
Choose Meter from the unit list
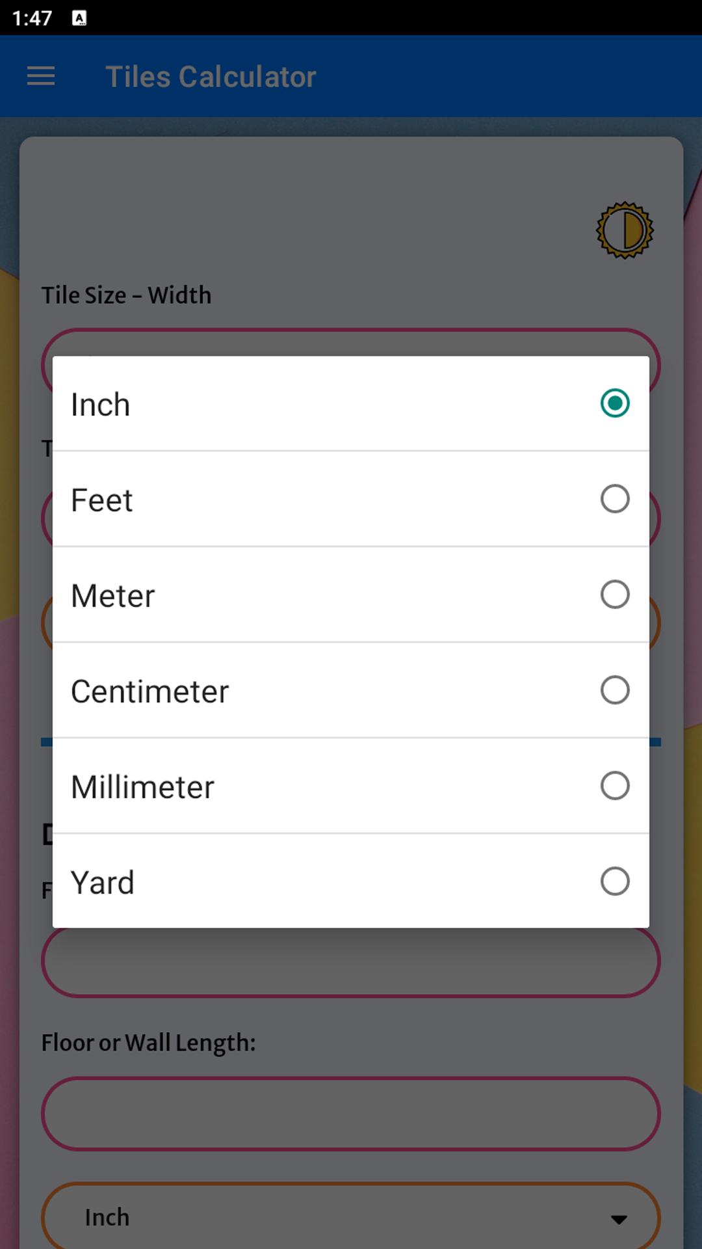coord(351,595)
